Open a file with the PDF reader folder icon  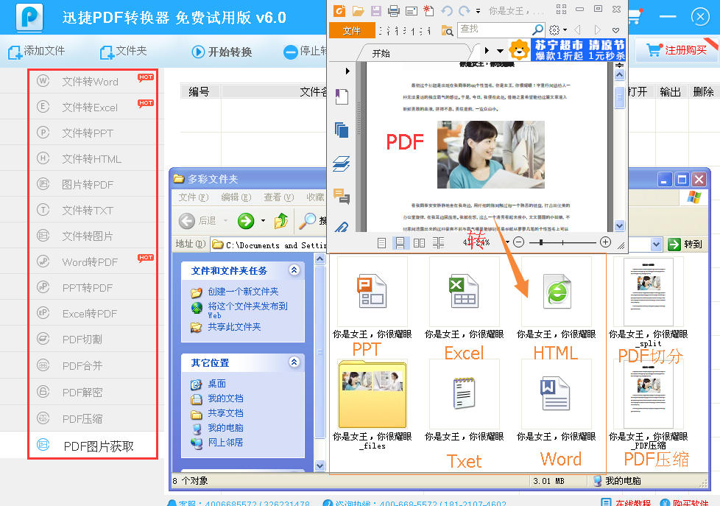coord(359,10)
